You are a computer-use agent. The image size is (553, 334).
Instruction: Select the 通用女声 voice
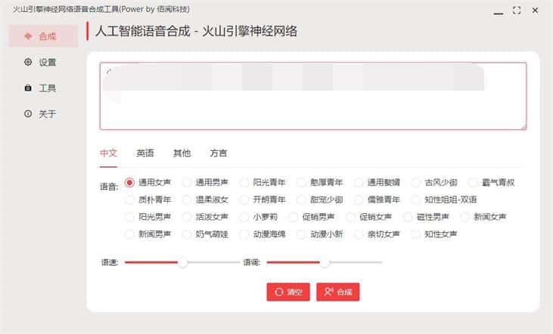point(148,183)
